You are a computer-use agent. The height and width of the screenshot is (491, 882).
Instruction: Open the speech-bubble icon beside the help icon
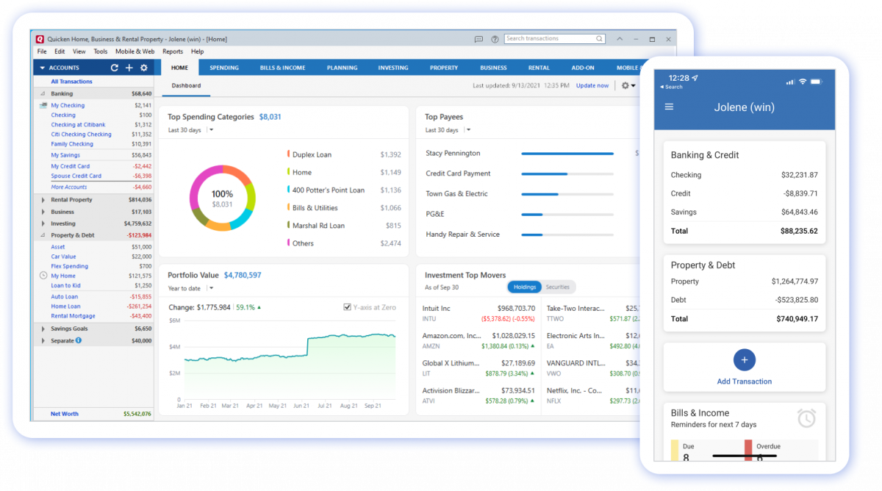click(479, 39)
